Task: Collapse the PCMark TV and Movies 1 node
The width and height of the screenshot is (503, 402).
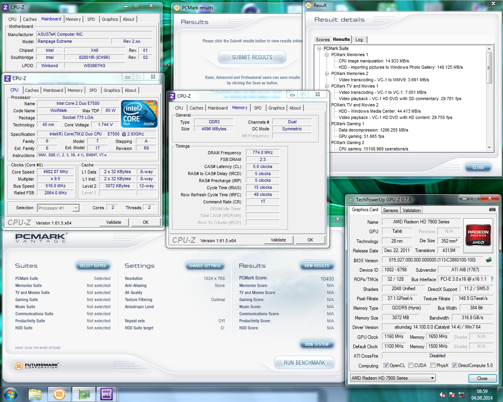Action: click(x=327, y=86)
